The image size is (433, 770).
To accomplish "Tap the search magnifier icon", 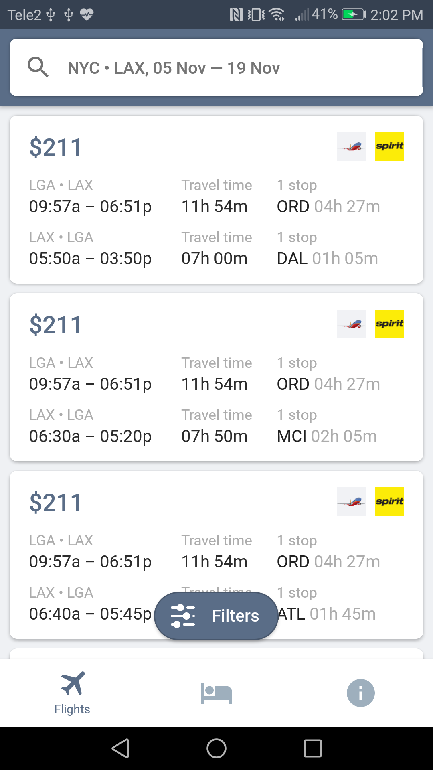I will pos(38,67).
